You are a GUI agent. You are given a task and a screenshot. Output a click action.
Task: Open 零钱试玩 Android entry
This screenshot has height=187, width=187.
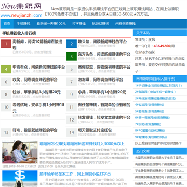click(x=38, y=108)
